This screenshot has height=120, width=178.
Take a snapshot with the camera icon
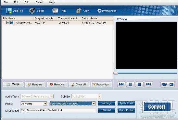tap(171, 84)
